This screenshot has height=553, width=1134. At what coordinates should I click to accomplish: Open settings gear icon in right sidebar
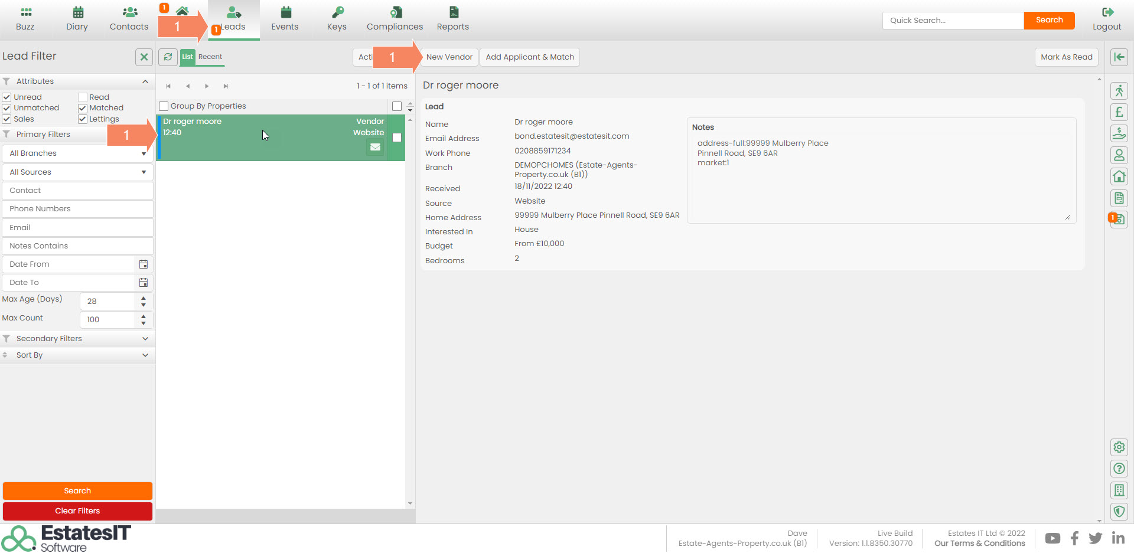(1119, 447)
